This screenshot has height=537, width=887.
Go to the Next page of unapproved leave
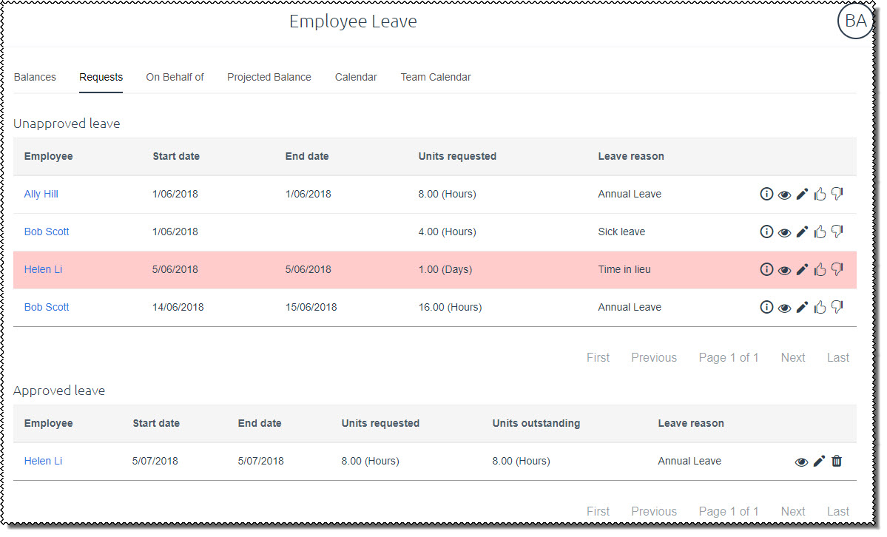(792, 357)
